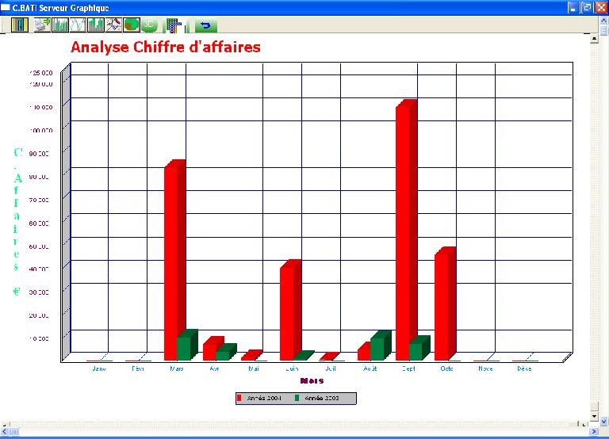The image size is (609, 439).
Task: Click the print chart icon
Action: click(x=42, y=25)
